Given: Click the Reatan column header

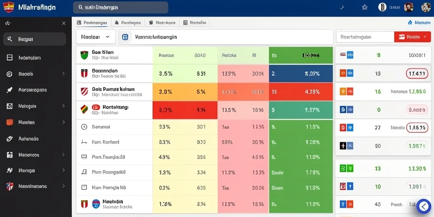Looking at the screenshot, I should (x=166, y=55).
